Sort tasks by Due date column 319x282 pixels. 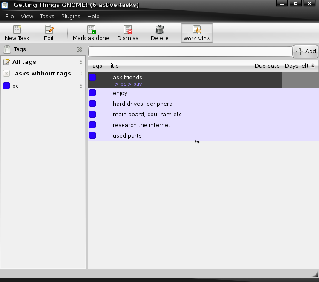[x=267, y=66]
